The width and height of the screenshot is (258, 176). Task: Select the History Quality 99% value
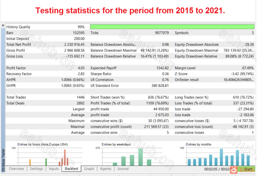(x=81, y=27)
